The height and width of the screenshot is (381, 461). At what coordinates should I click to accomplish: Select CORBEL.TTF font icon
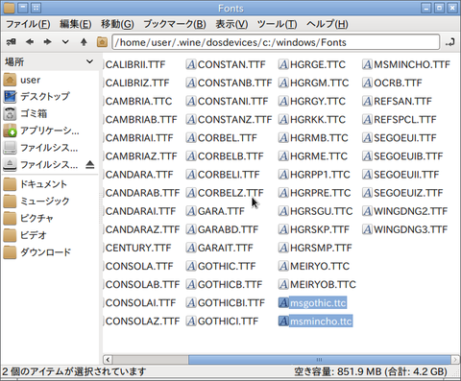(191, 138)
